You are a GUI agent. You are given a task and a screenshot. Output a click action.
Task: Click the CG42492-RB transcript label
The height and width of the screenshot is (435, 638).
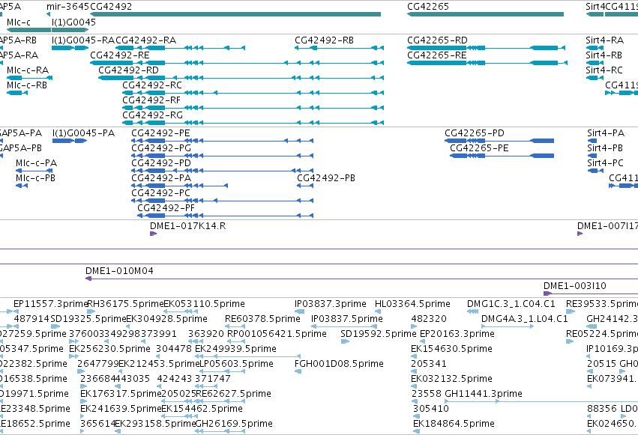324,40
